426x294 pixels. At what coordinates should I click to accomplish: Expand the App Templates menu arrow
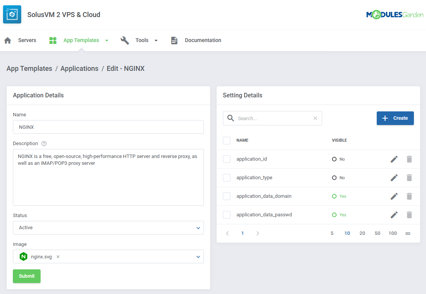(x=107, y=41)
